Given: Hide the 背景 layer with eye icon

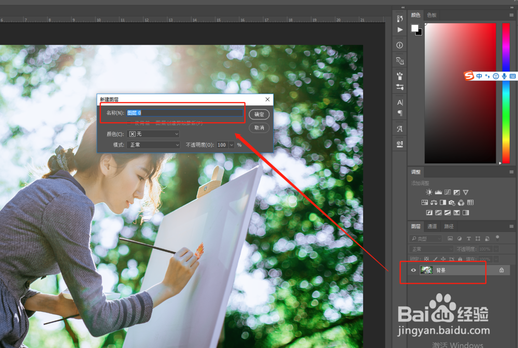Looking at the screenshot, I should pos(413,270).
